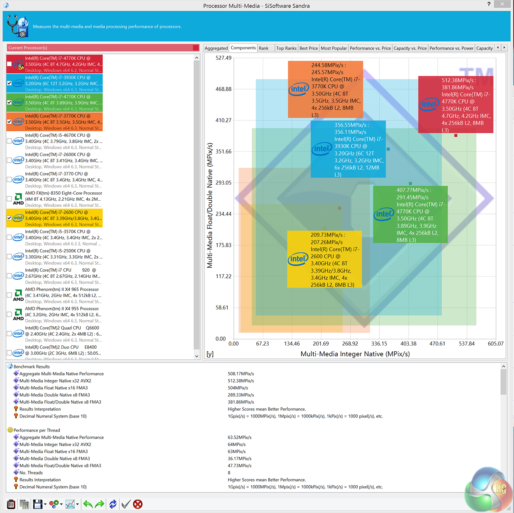The image size is (514, 513).
Task: Click the green forward arrow
Action: point(100,504)
